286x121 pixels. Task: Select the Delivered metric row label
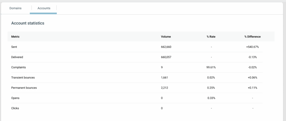pos(17,57)
